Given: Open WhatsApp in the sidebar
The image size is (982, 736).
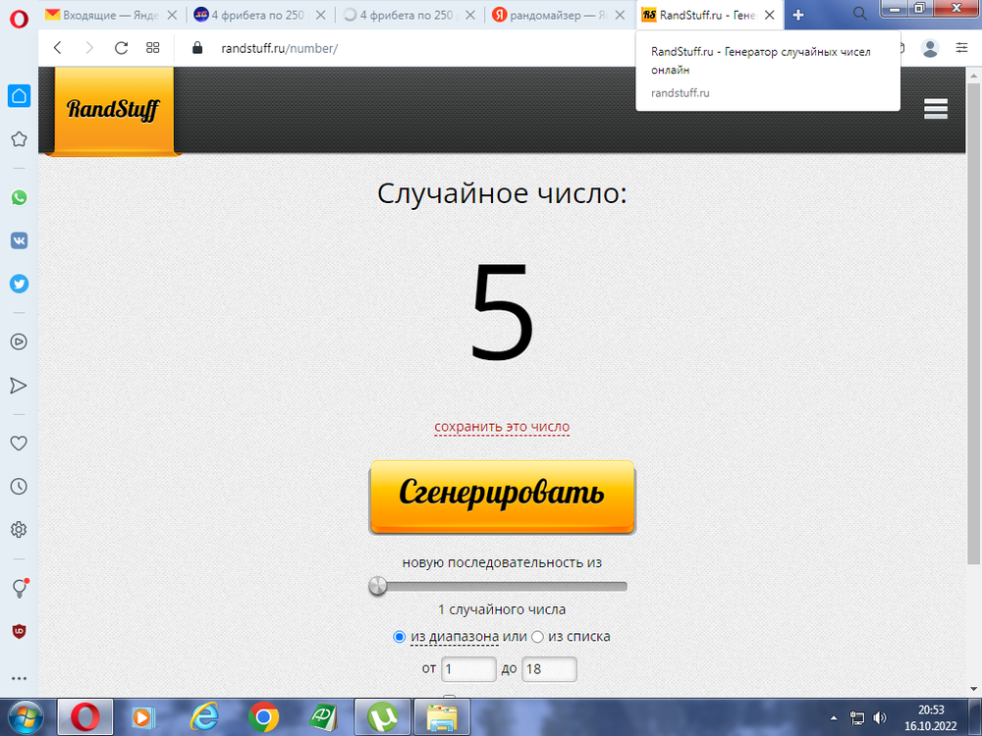Looking at the screenshot, I should [19, 198].
